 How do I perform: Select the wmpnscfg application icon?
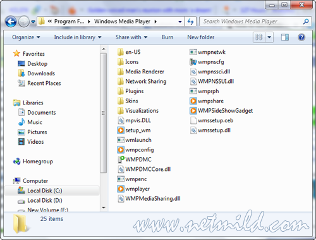click(x=193, y=62)
